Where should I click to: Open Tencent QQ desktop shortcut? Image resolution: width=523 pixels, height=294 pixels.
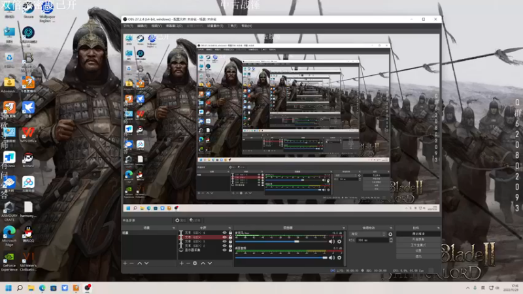click(x=28, y=234)
